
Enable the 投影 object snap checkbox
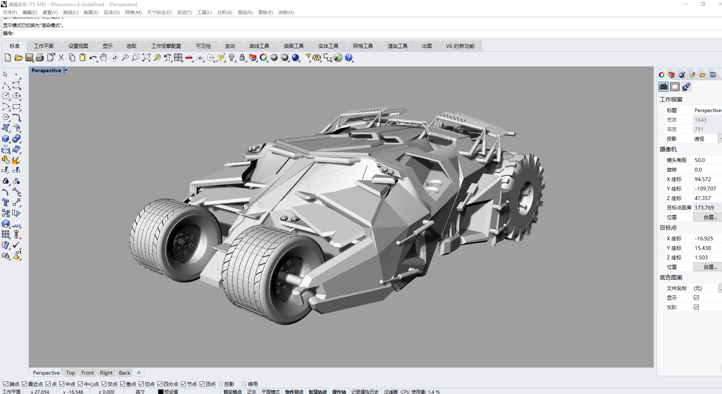221,384
